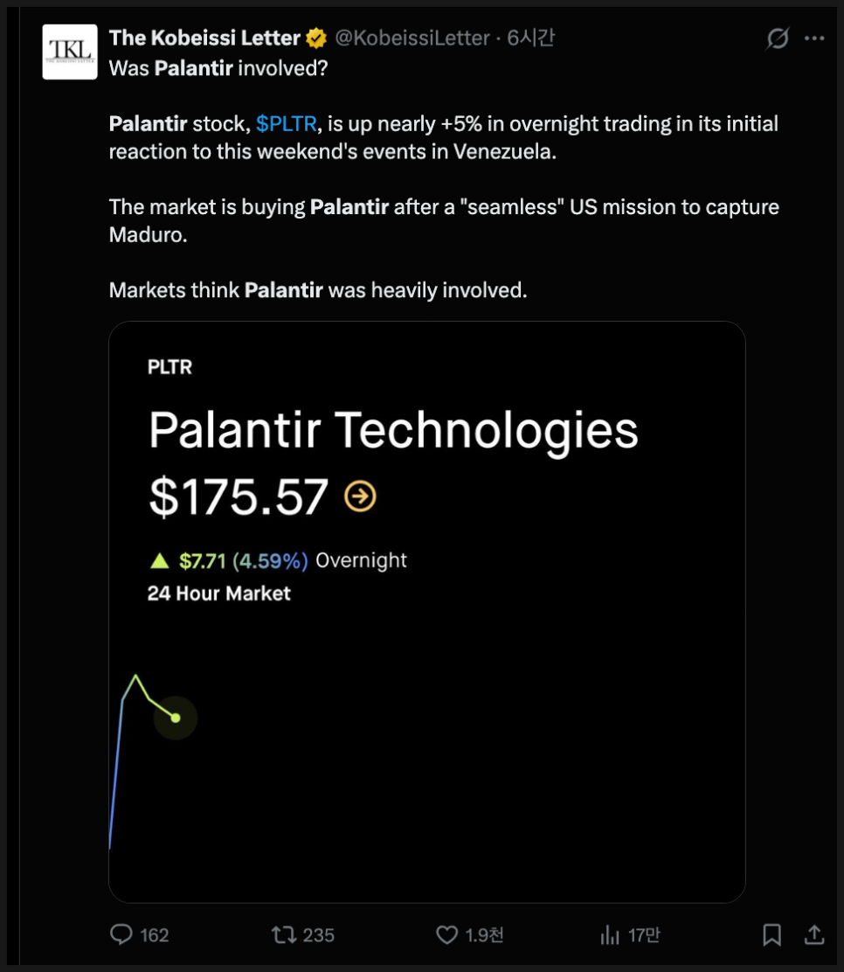Open the Kobeissi Letter profile avatar
The width and height of the screenshot is (844, 972).
(70, 52)
